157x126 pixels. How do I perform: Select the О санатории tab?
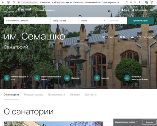click(11, 94)
